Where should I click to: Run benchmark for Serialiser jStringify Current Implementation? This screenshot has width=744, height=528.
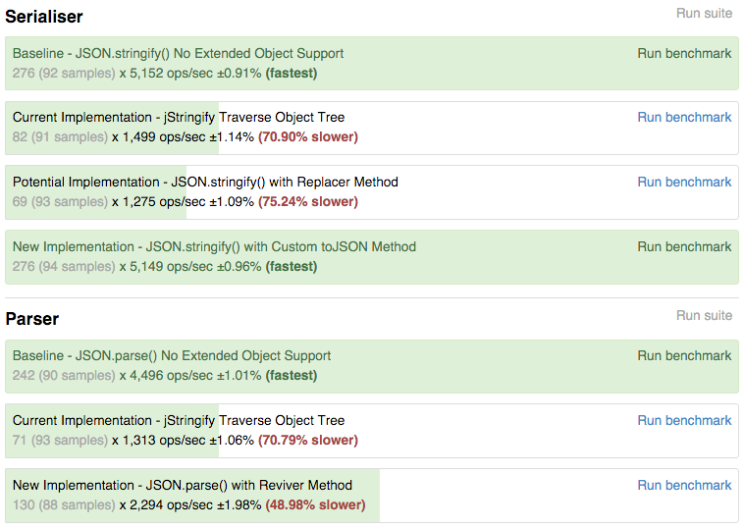click(x=684, y=117)
